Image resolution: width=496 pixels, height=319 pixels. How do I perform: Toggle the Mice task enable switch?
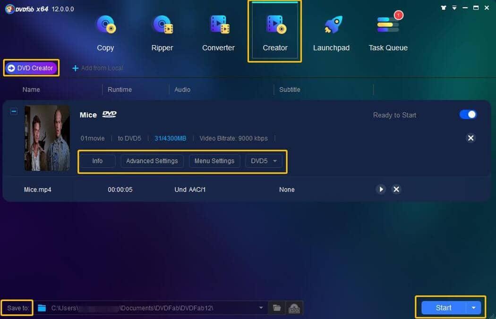pos(468,115)
